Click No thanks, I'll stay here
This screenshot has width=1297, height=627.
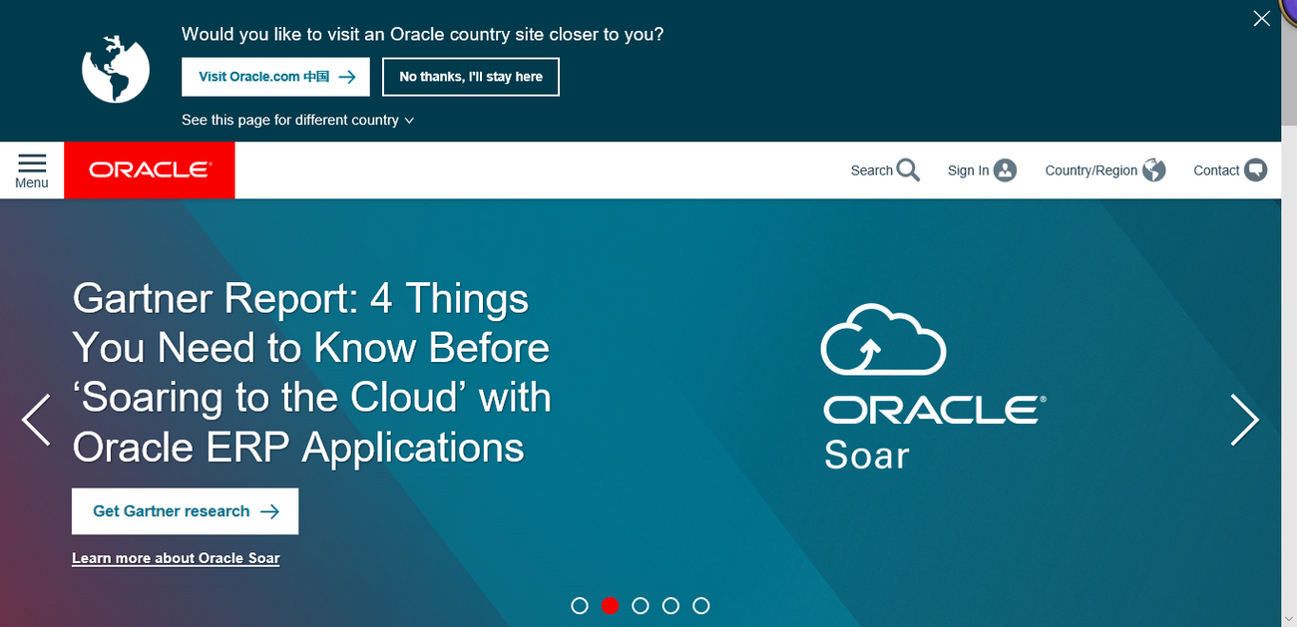[471, 77]
